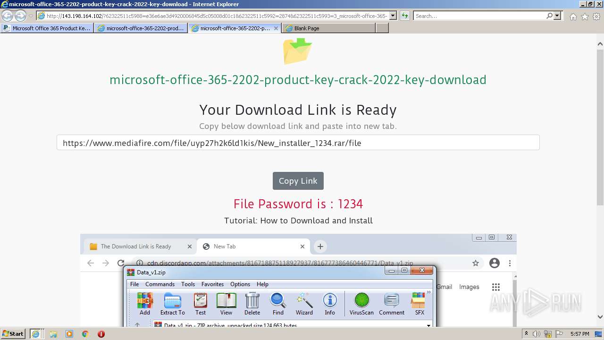Viewport: 604px width, 340px height.
Task: Click the mediafire download link field
Action: coord(298,143)
